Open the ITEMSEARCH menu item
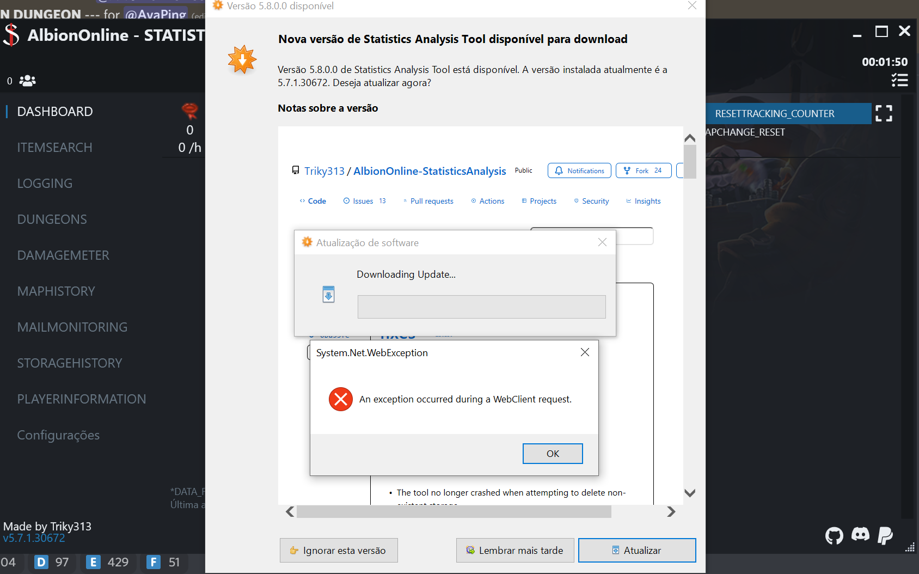 (54, 148)
